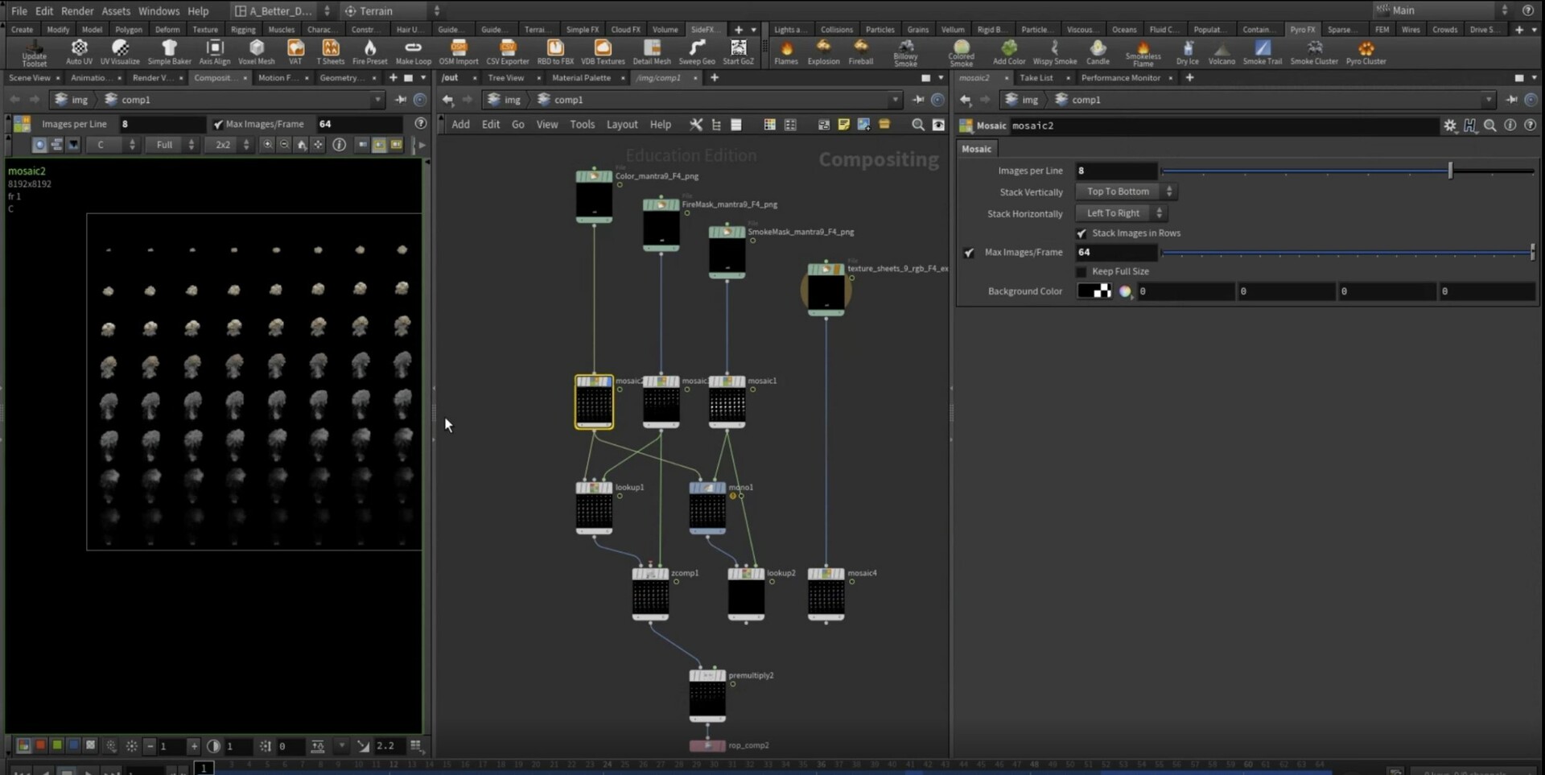Select the Smoke Trail shelf tool
This screenshot has height=775, width=1545.
click(1263, 51)
